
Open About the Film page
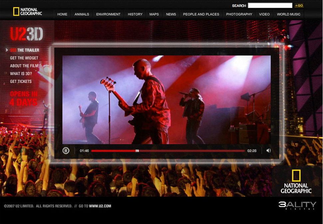click(x=24, y=66)
